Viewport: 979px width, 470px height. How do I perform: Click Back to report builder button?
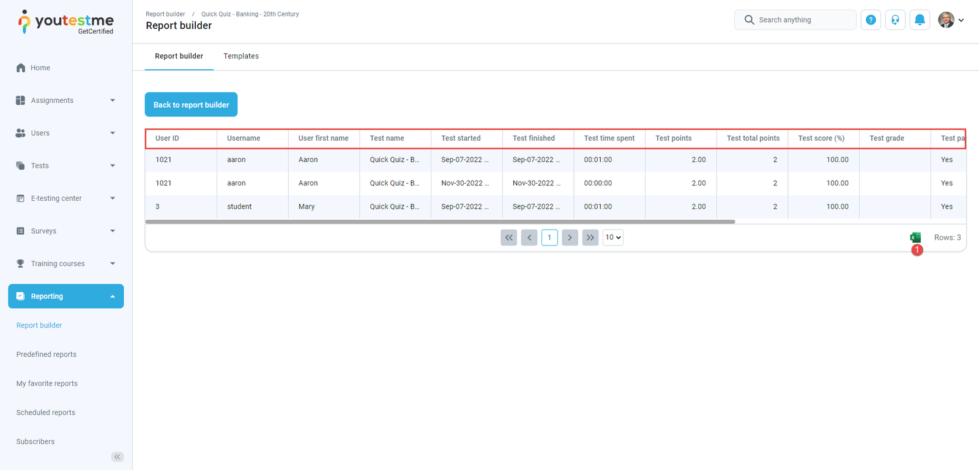tap(191, 105)
